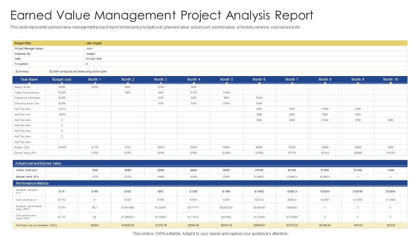420x236 pixels.
Task: Click the 'Project Manager Name:' label
Action: coord(29,49)
